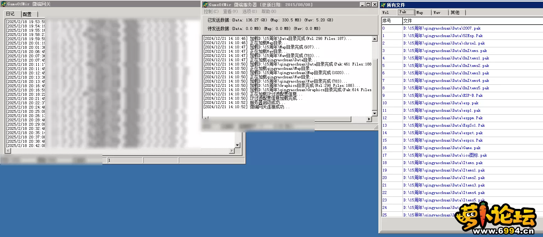This screenshot has width=543, height=237.
Task: Select the DnItems1.pak file row
Action: coord(462,58)
